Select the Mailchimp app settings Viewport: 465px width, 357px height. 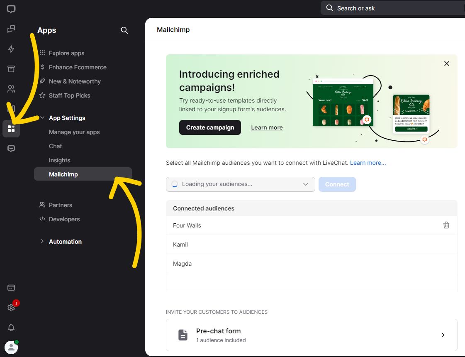coord(83,174)
